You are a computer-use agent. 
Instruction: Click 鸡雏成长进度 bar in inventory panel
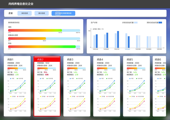(x=44, y=38)
